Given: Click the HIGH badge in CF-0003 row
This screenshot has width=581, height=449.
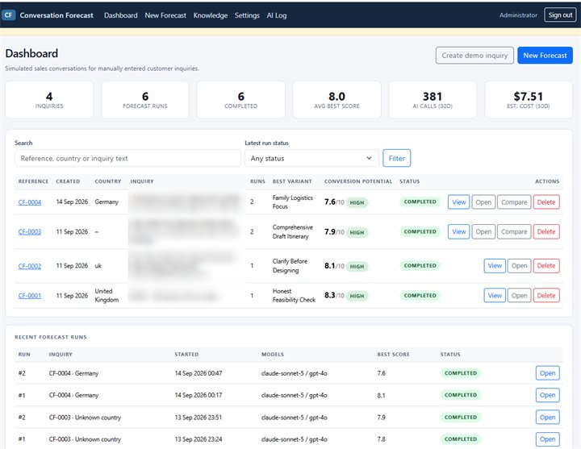Looking at the screenshot, I should pos(357,232).
